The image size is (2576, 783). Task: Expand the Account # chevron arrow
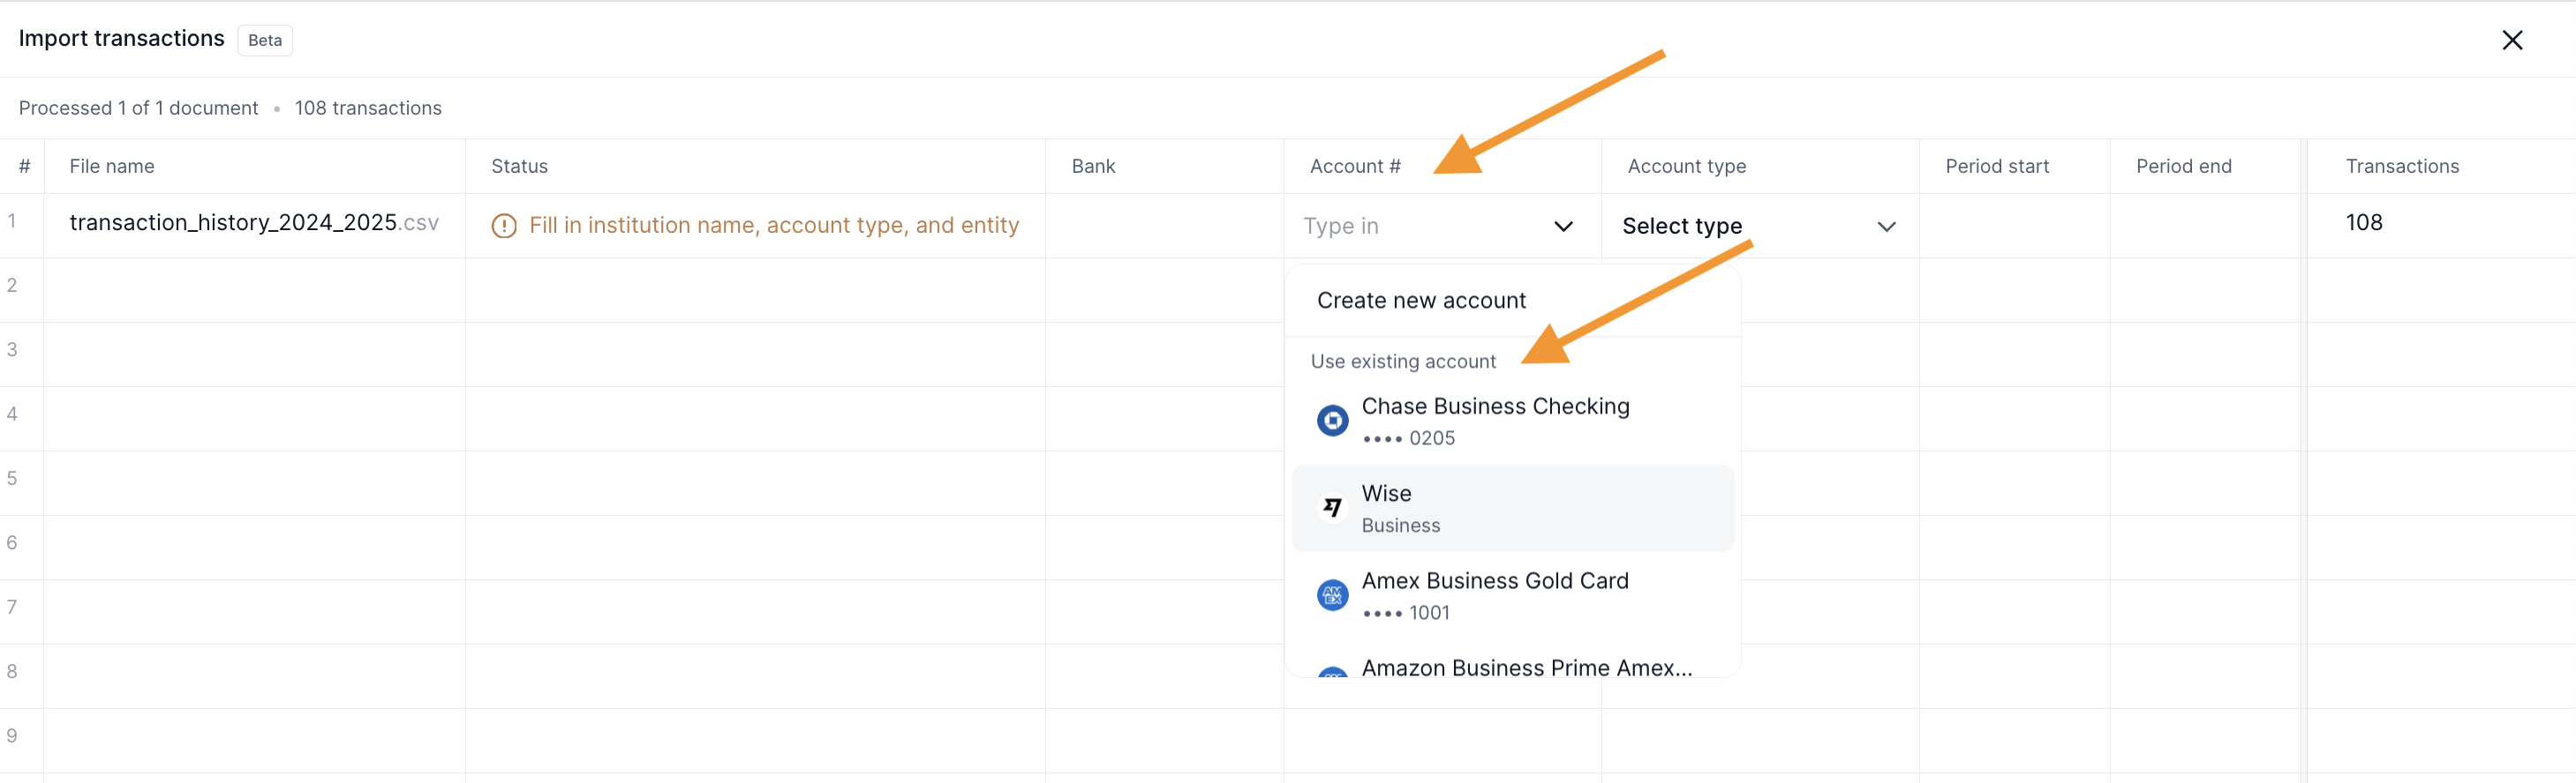click(1563, 227)
